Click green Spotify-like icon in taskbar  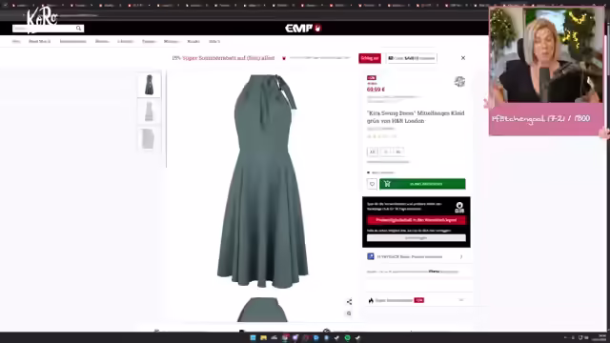click(347, 338)
